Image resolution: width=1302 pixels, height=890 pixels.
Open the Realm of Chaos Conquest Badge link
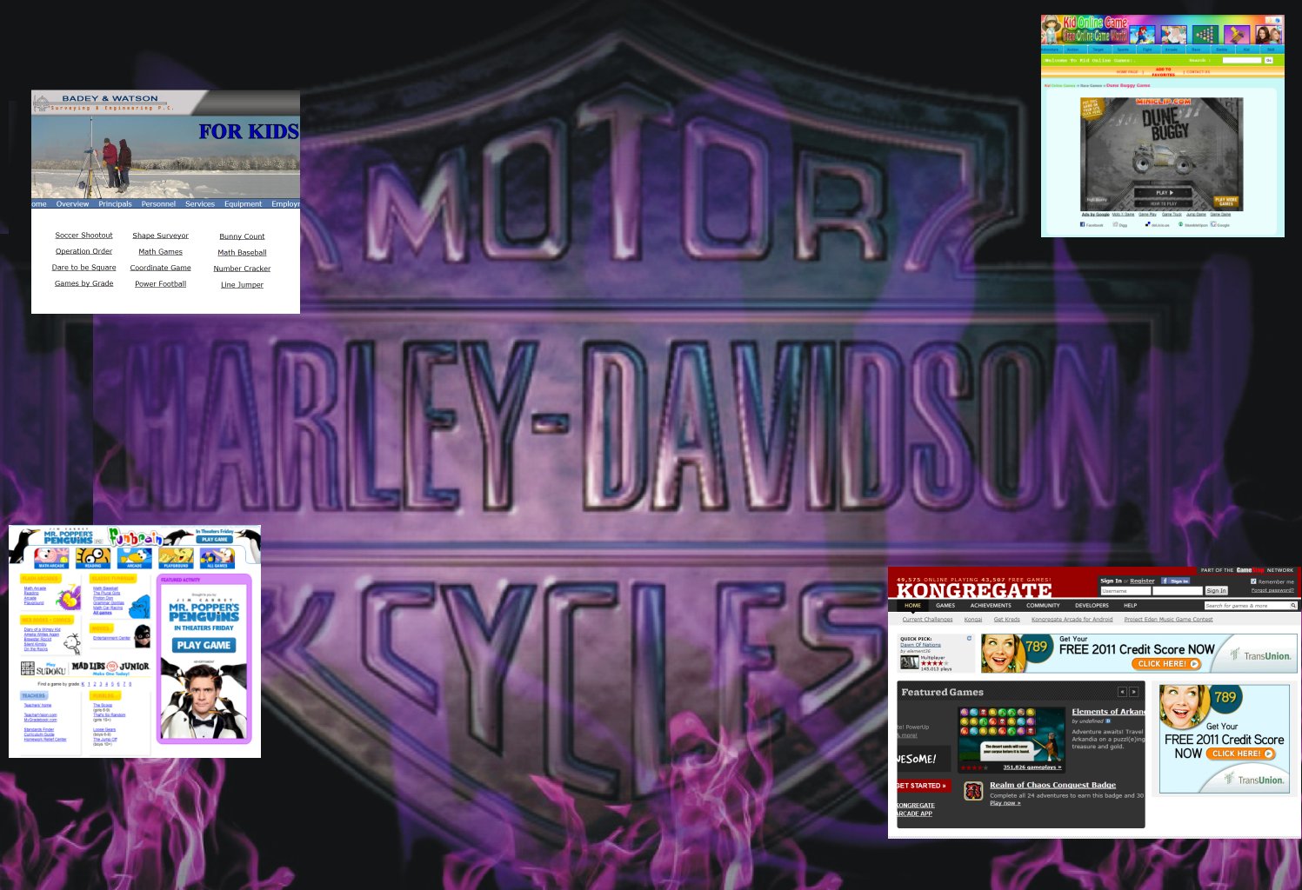click(x=1052, y=785)
